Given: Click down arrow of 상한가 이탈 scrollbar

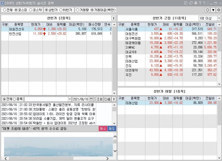Looking at the screenshot, I should 219,158.
